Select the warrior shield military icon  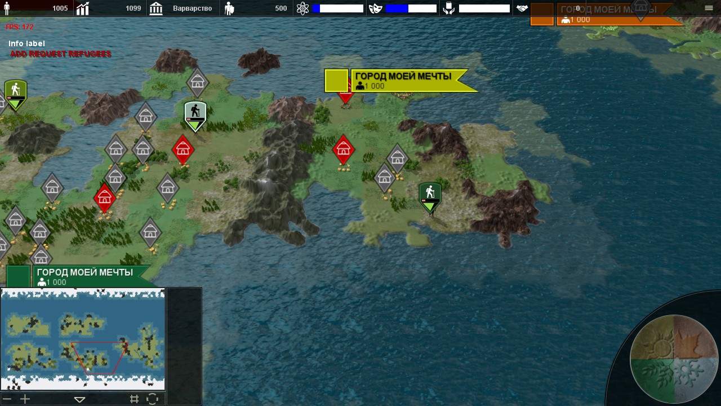(229, 8)
